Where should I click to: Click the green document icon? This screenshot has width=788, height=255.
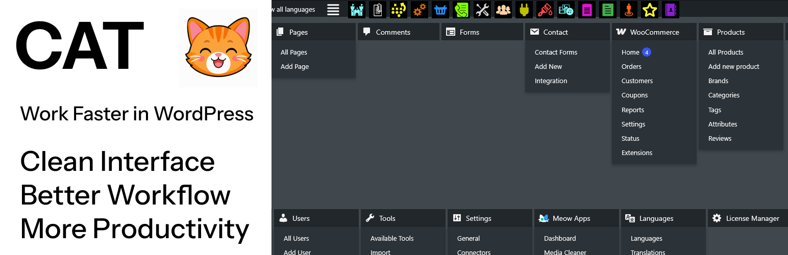point(608,9)
